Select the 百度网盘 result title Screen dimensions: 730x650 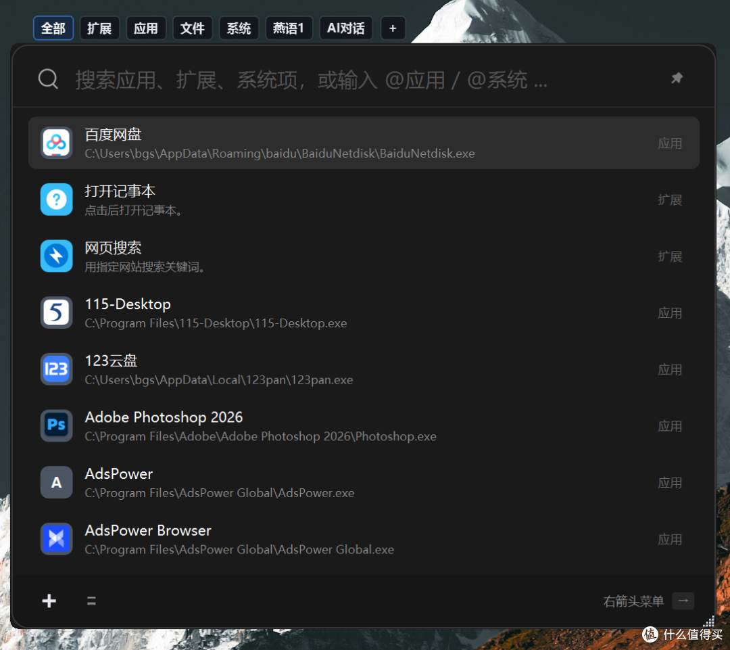(x=113, y=134)
